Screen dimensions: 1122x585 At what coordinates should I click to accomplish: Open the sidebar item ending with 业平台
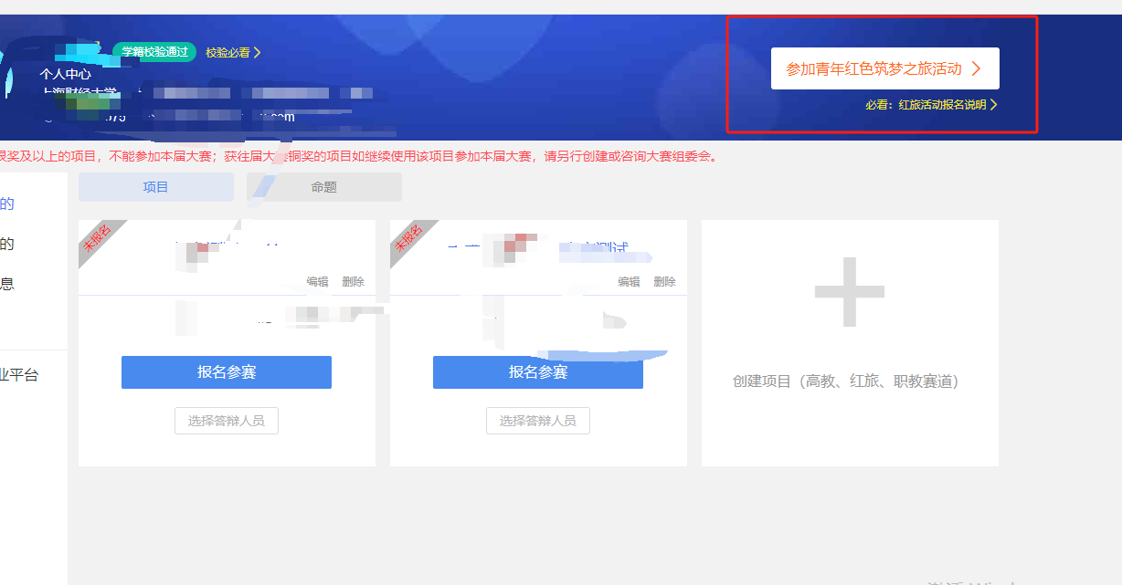coord(19,374)
